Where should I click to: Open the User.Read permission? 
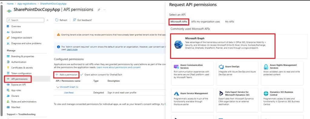pos(69,93)
